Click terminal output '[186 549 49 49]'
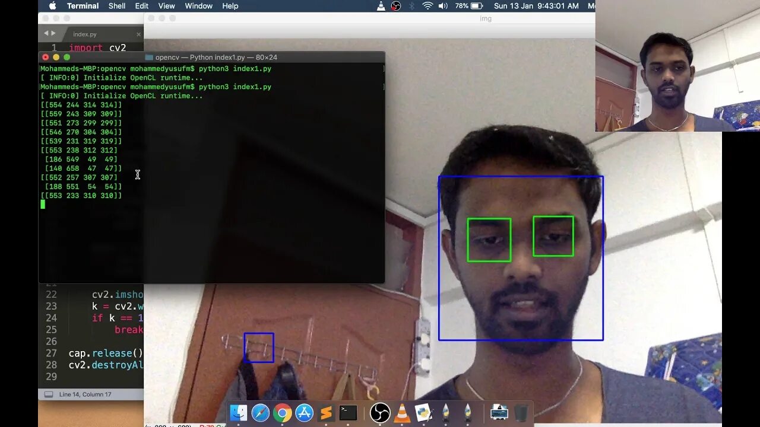 click(81, 160)
